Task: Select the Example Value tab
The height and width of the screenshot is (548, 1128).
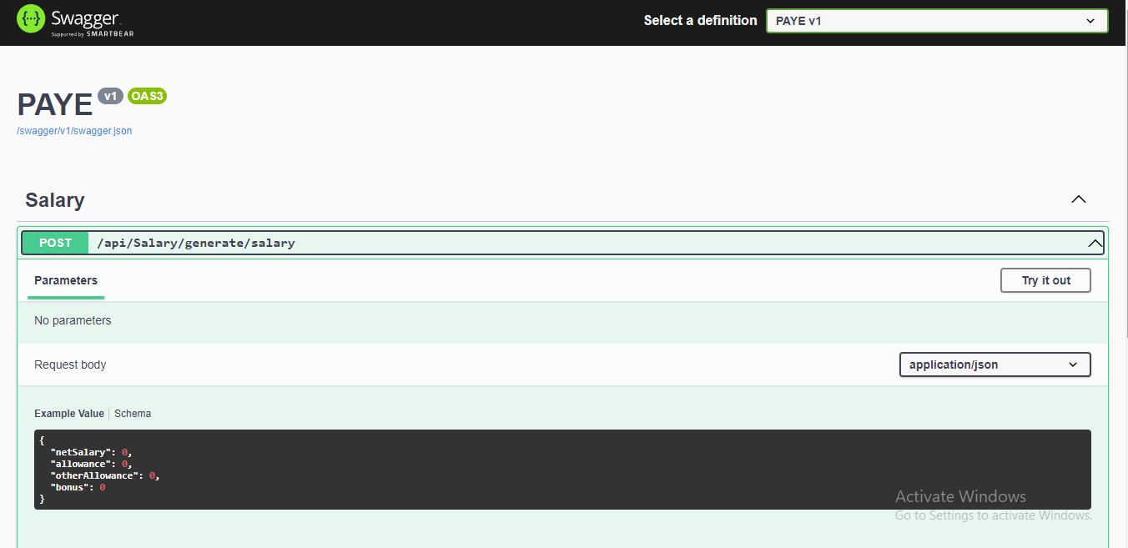Action: pyautogui.click(x=69, y=413)
